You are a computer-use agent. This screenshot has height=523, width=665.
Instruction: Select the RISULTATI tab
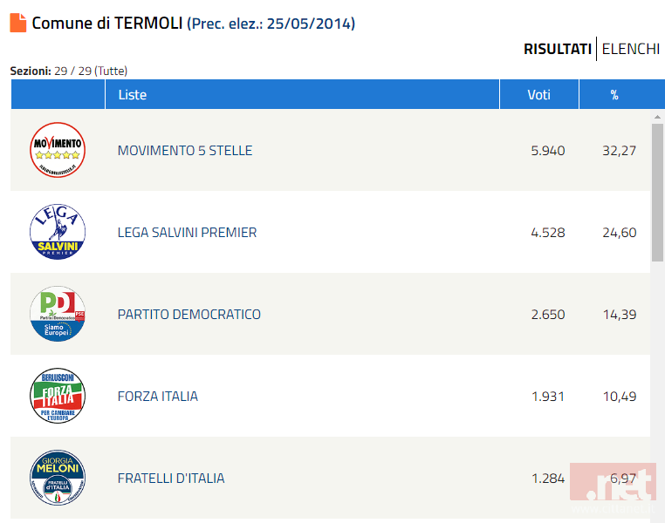point(558,49)
